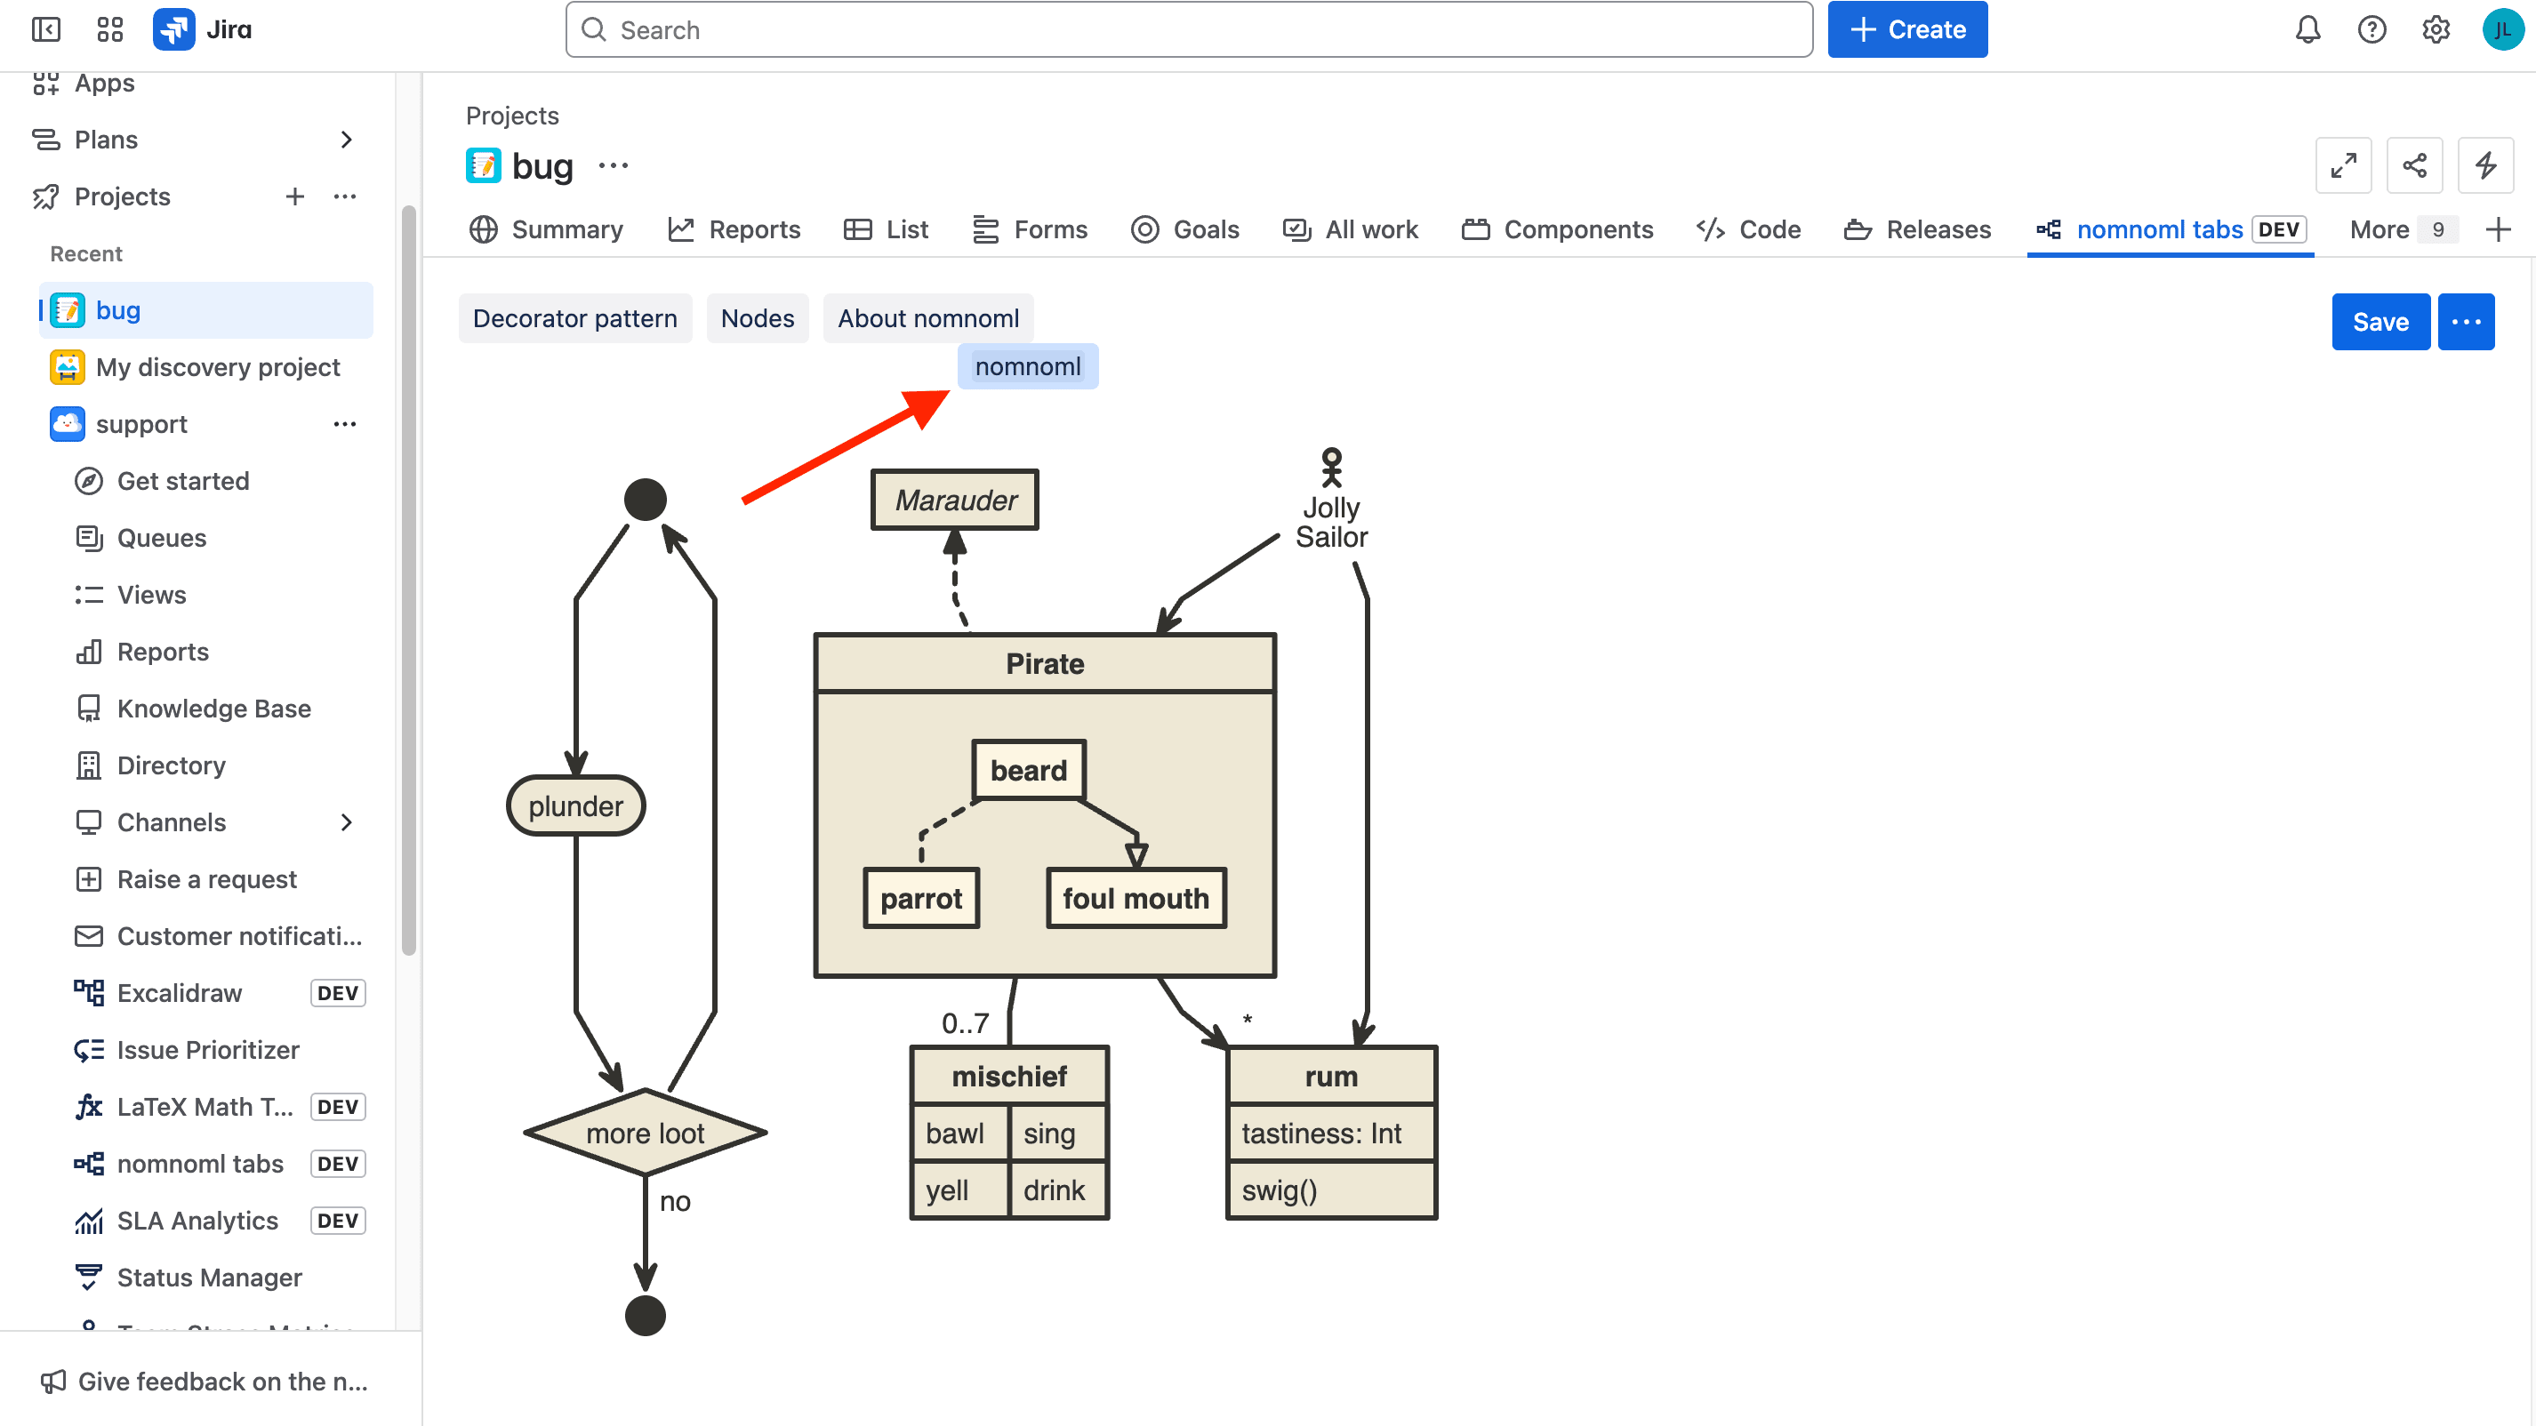Open Knowledge Base in the sidebar
Viewport: 2536px width, 1426px height.
point(213,709)
